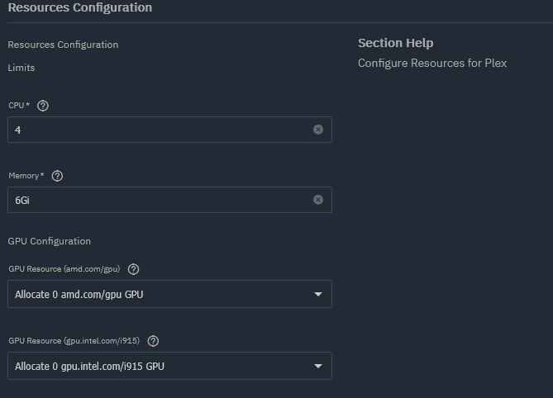
Task: Select the Resources Configuration section heading
Action: click(80, 7)
